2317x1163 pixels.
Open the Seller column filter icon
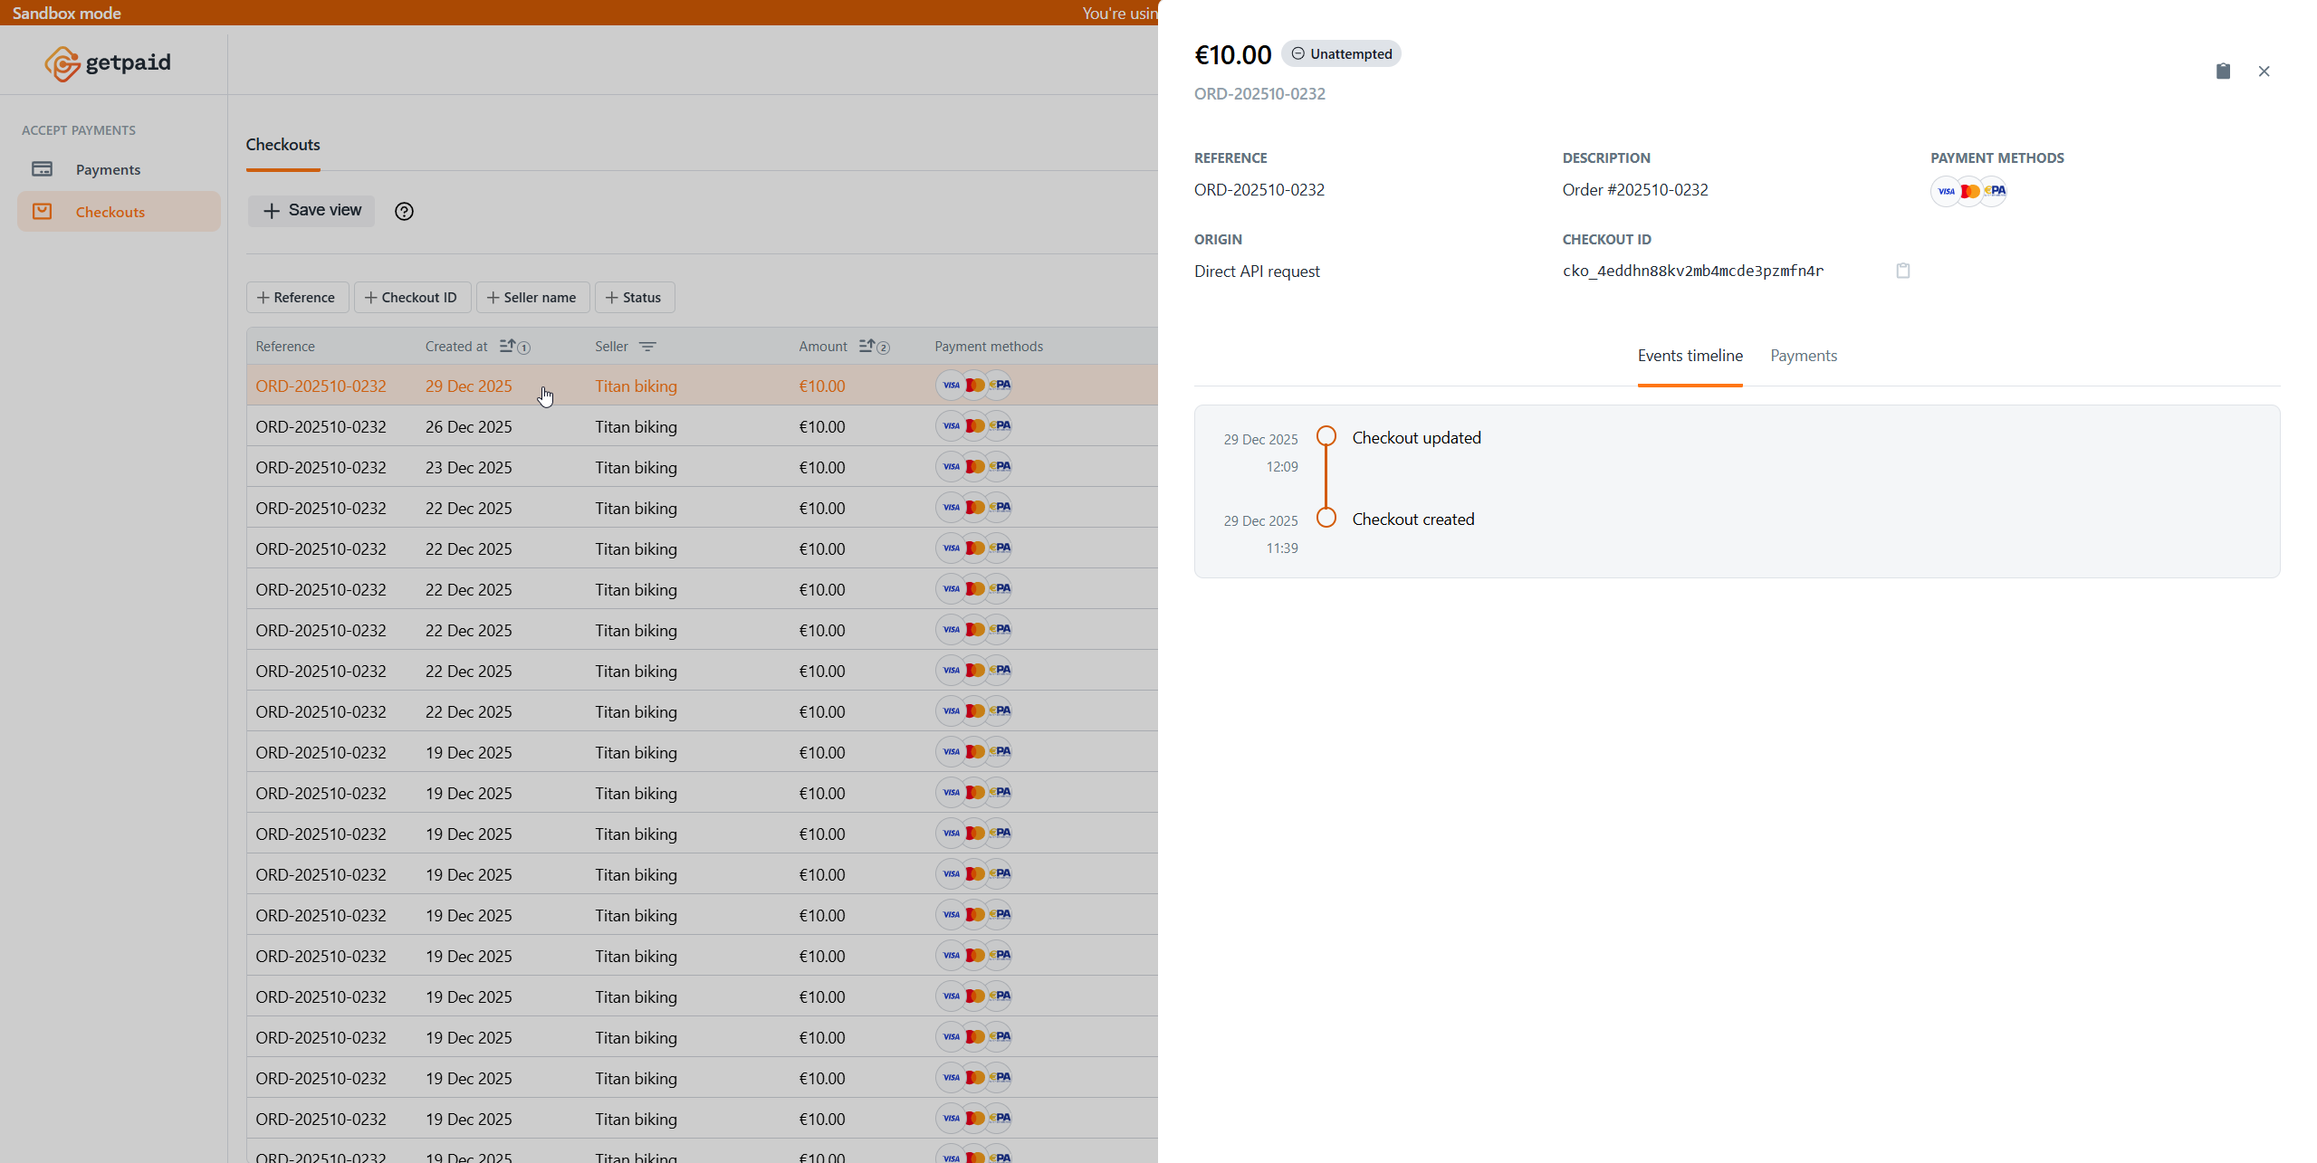coord(648,346)
